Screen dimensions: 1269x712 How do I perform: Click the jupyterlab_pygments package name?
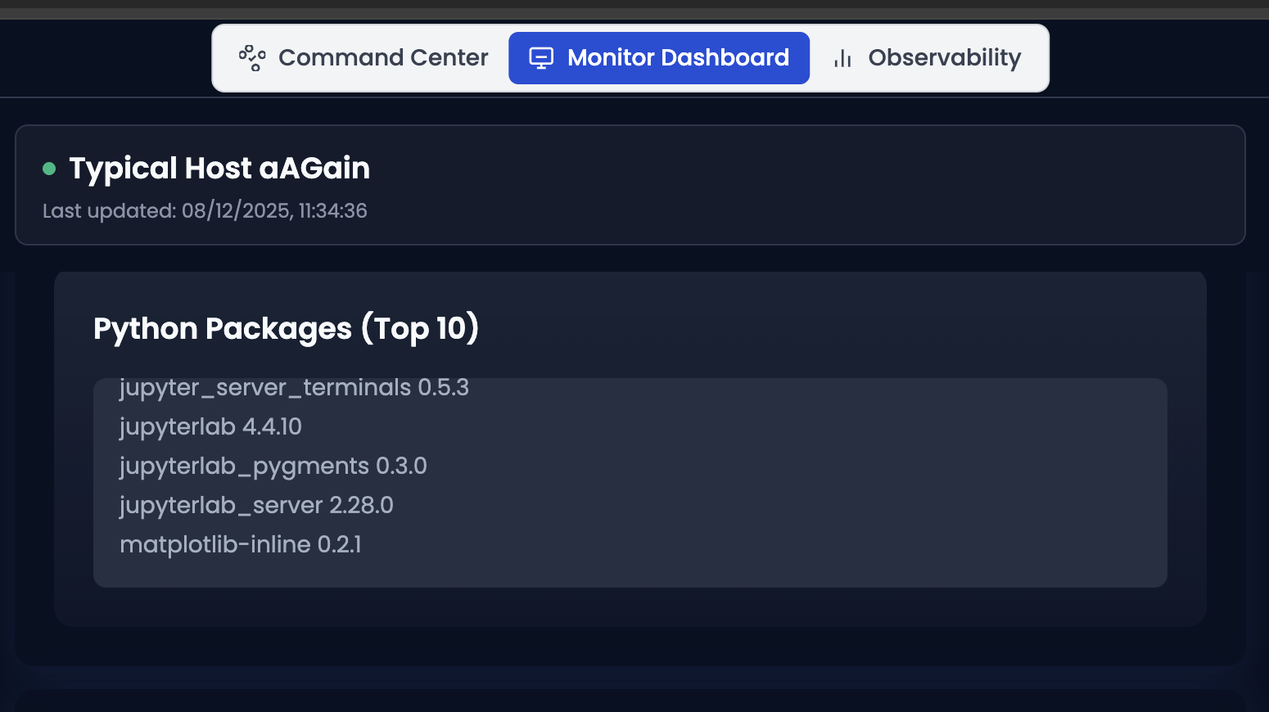pos(244,466)
